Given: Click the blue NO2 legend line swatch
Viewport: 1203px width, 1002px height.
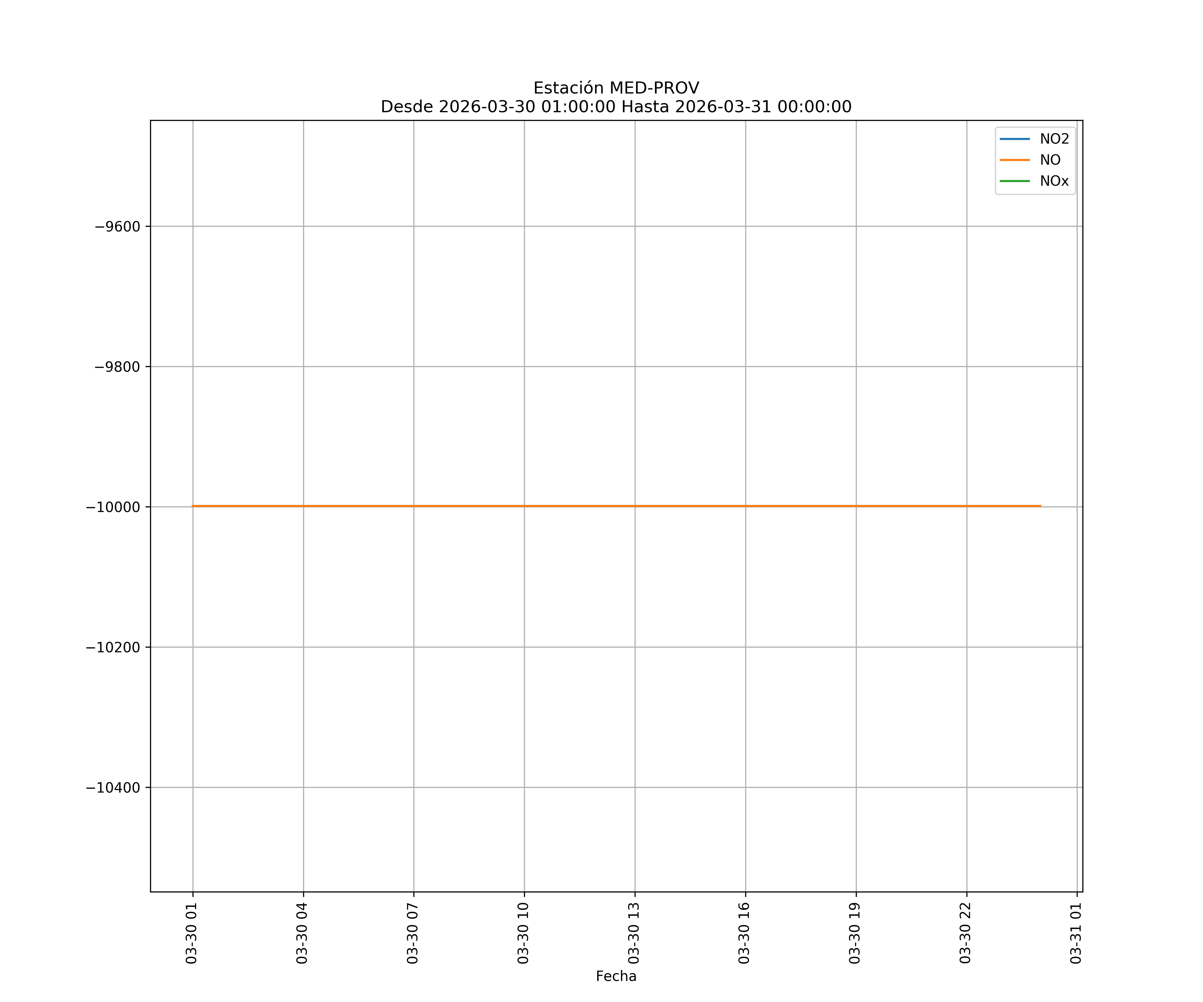Looking at the screenshot, I should pos(1015,139).
